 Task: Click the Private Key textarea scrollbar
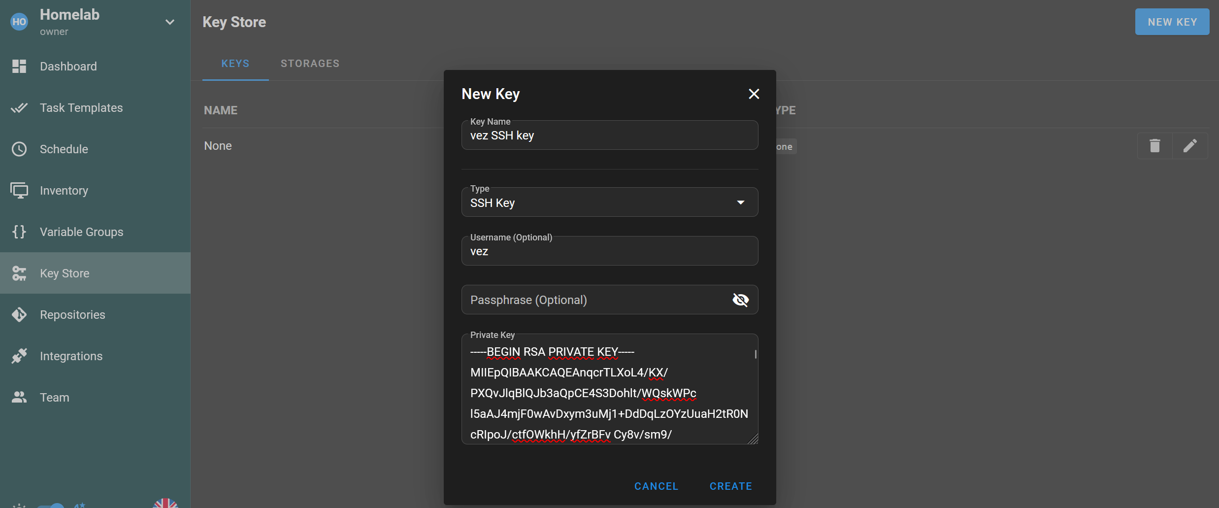[x=755, y=354]
